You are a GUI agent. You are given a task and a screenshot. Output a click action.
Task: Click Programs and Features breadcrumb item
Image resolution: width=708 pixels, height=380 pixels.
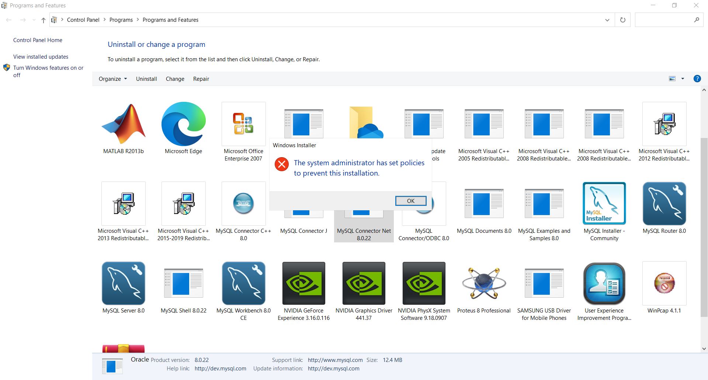tap(170, 20)
